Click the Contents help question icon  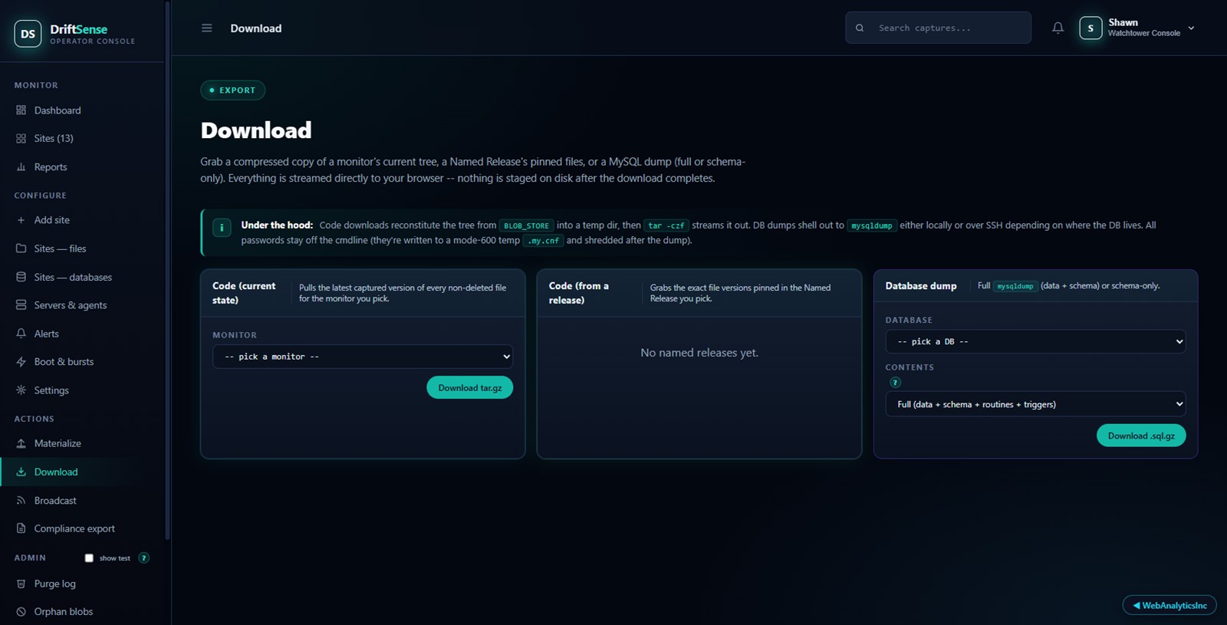(895, 382)
